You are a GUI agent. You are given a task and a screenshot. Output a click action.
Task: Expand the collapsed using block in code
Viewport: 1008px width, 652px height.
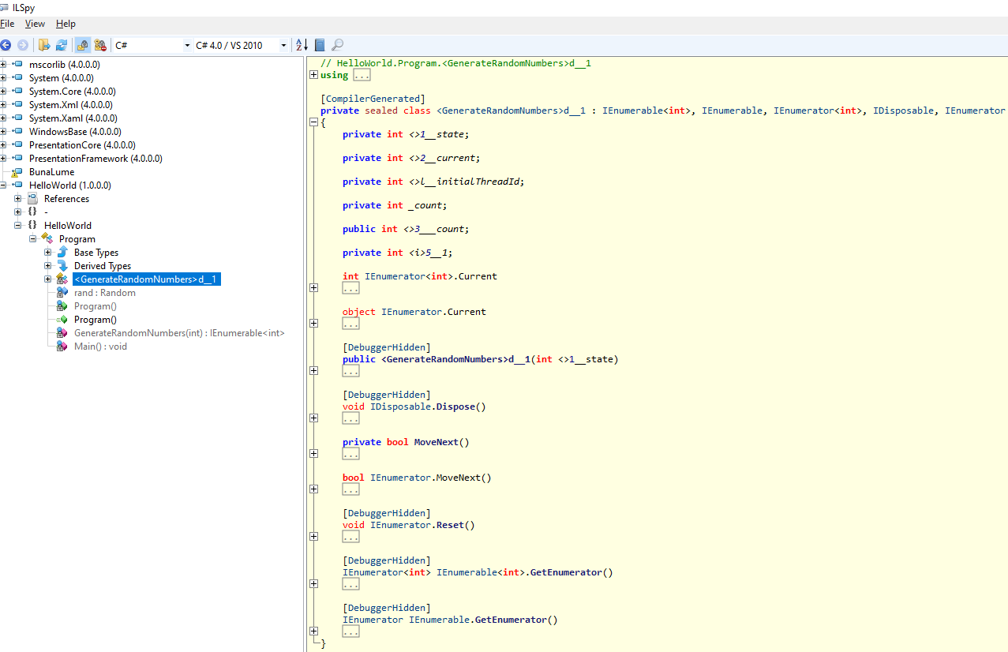314,75
